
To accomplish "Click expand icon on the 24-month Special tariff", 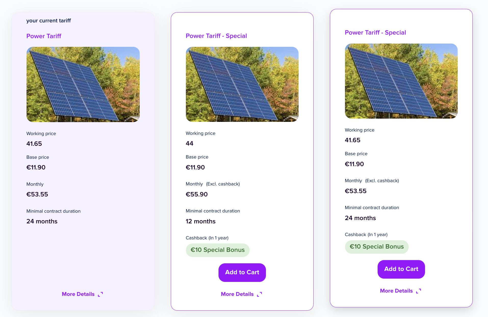I will coord(419,291).
